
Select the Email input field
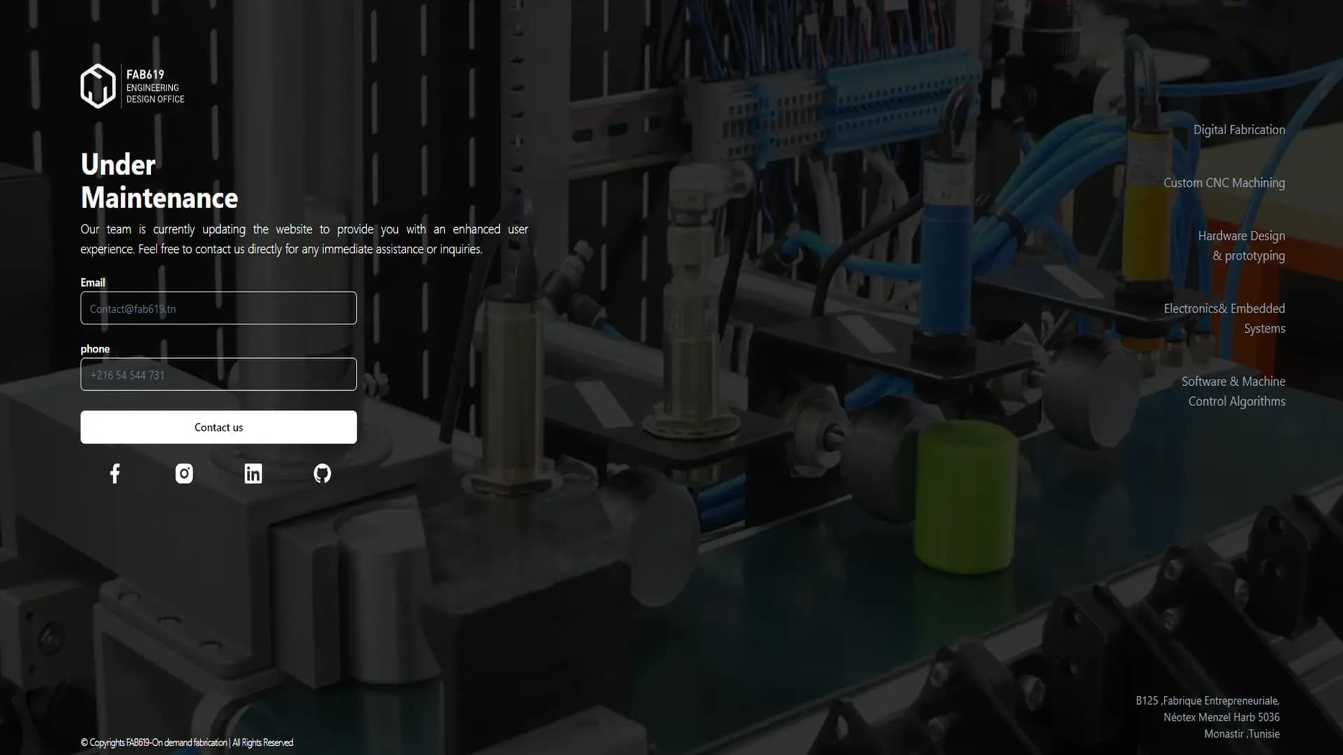tap(219, 308)
